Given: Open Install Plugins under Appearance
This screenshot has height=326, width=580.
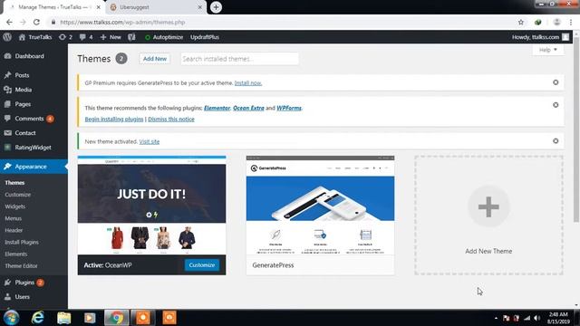Looking at the screenshot, I should (22, 242).
